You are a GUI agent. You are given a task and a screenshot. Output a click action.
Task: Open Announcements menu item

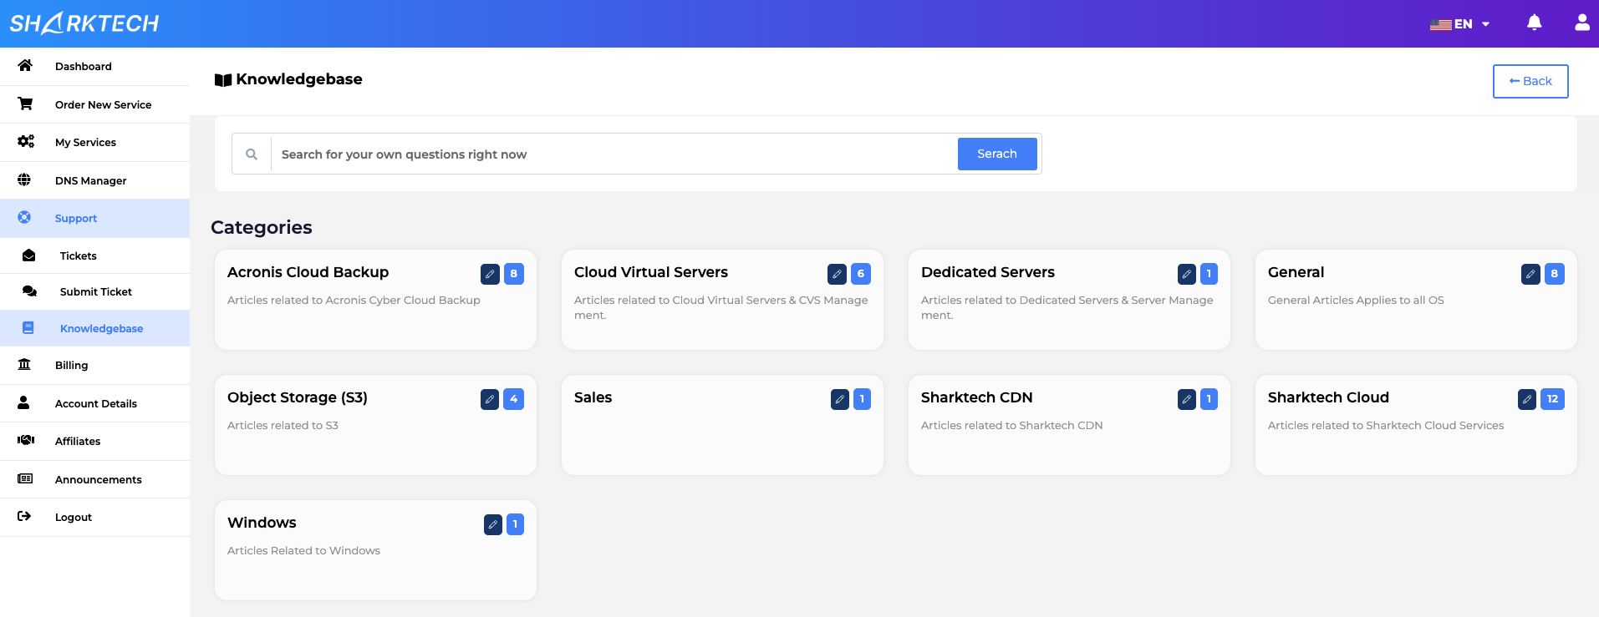coord(94,479)
